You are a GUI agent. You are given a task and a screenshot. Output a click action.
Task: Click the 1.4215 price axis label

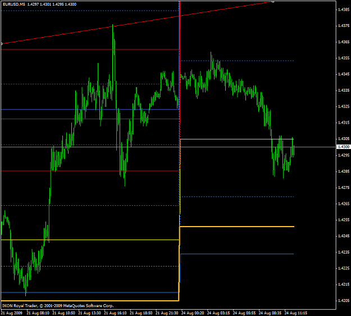tap(344, 285)
